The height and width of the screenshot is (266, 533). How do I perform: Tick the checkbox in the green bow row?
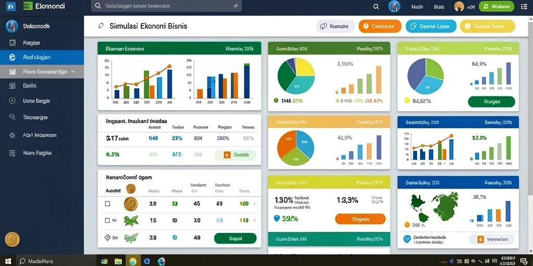(107, 220)
